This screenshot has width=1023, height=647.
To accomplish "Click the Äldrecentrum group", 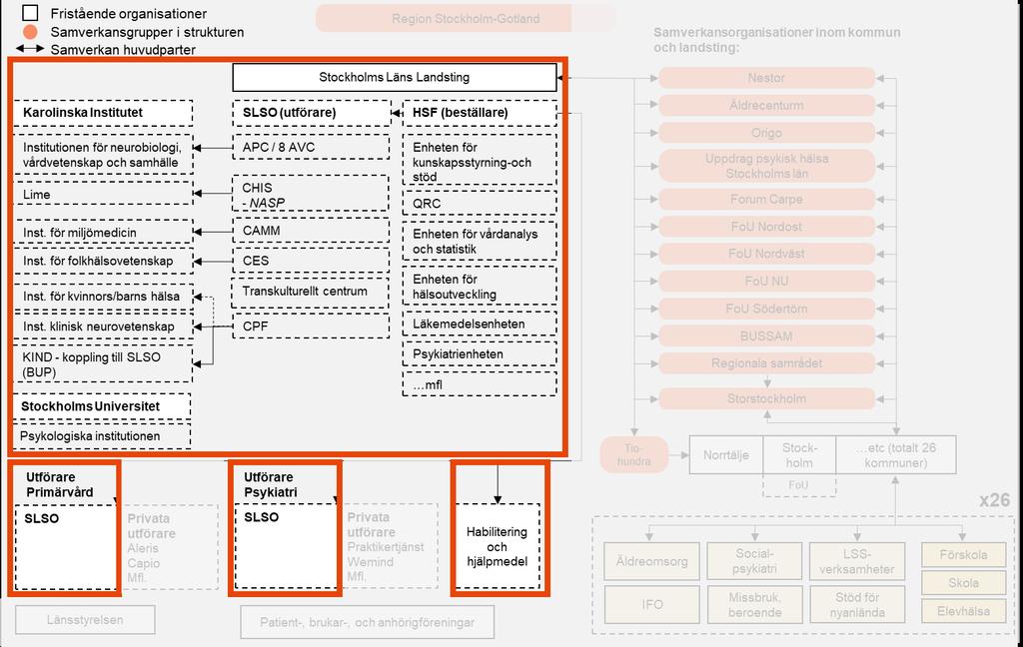I will [766, 105].
